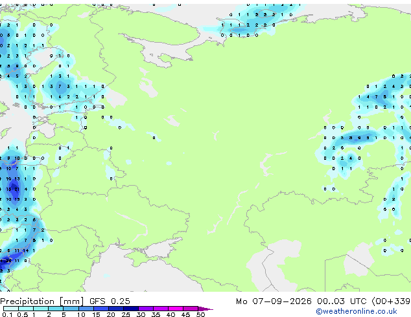
Task: Click the GFS 0.25 model label
Action: pos(110,301)
